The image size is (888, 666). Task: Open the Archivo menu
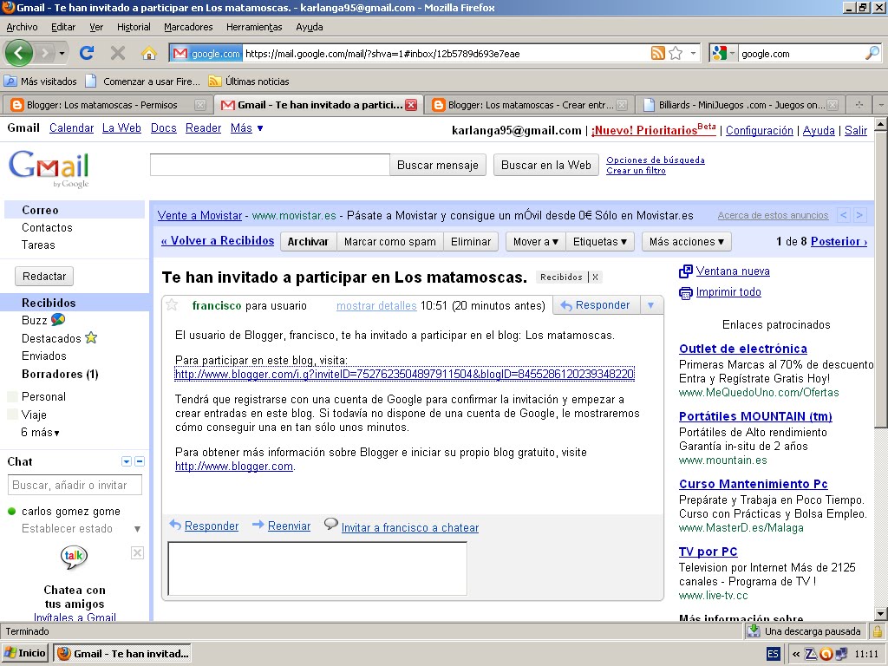tap(22, 27)
